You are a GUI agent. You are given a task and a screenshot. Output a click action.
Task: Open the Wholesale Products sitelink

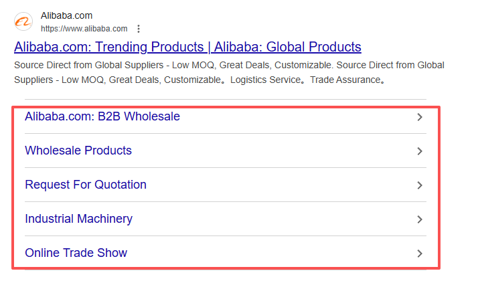tap(78, 151)
